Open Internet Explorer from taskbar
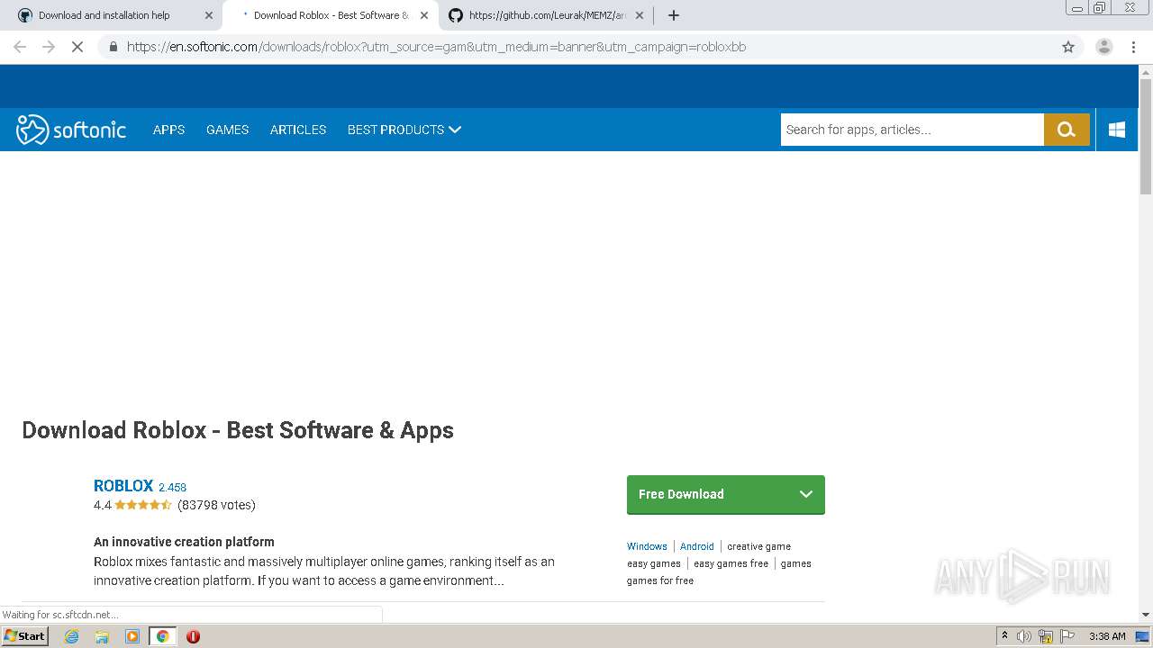The width and height of the screenshot is (1153, 648). pyautogui.click(x=71, y=636)
